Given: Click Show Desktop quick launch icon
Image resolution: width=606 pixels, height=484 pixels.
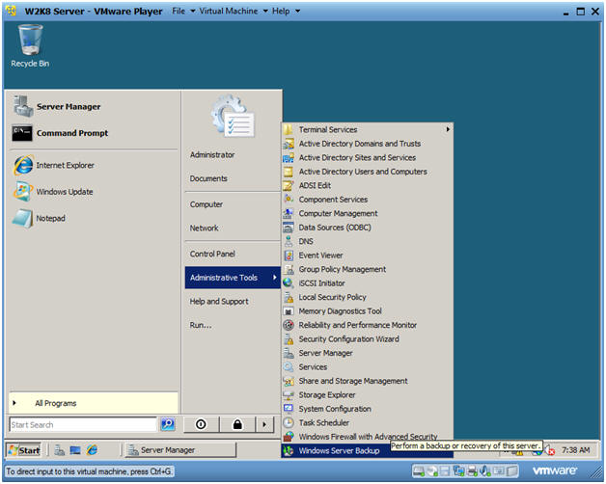Looking at the screenshot, I should click(75, 450).
